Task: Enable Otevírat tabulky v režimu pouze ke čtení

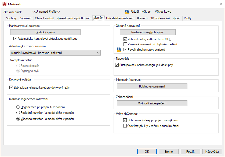Action: (x=125, y=126)
